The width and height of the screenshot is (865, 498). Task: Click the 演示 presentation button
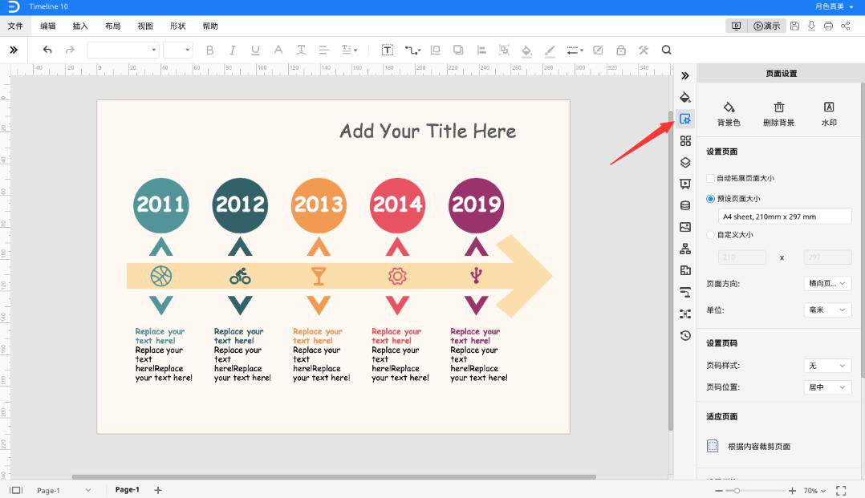(766, 26)
